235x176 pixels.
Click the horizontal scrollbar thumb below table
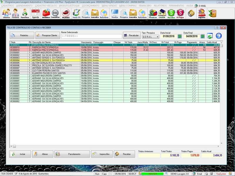click(x=14, y=146)
